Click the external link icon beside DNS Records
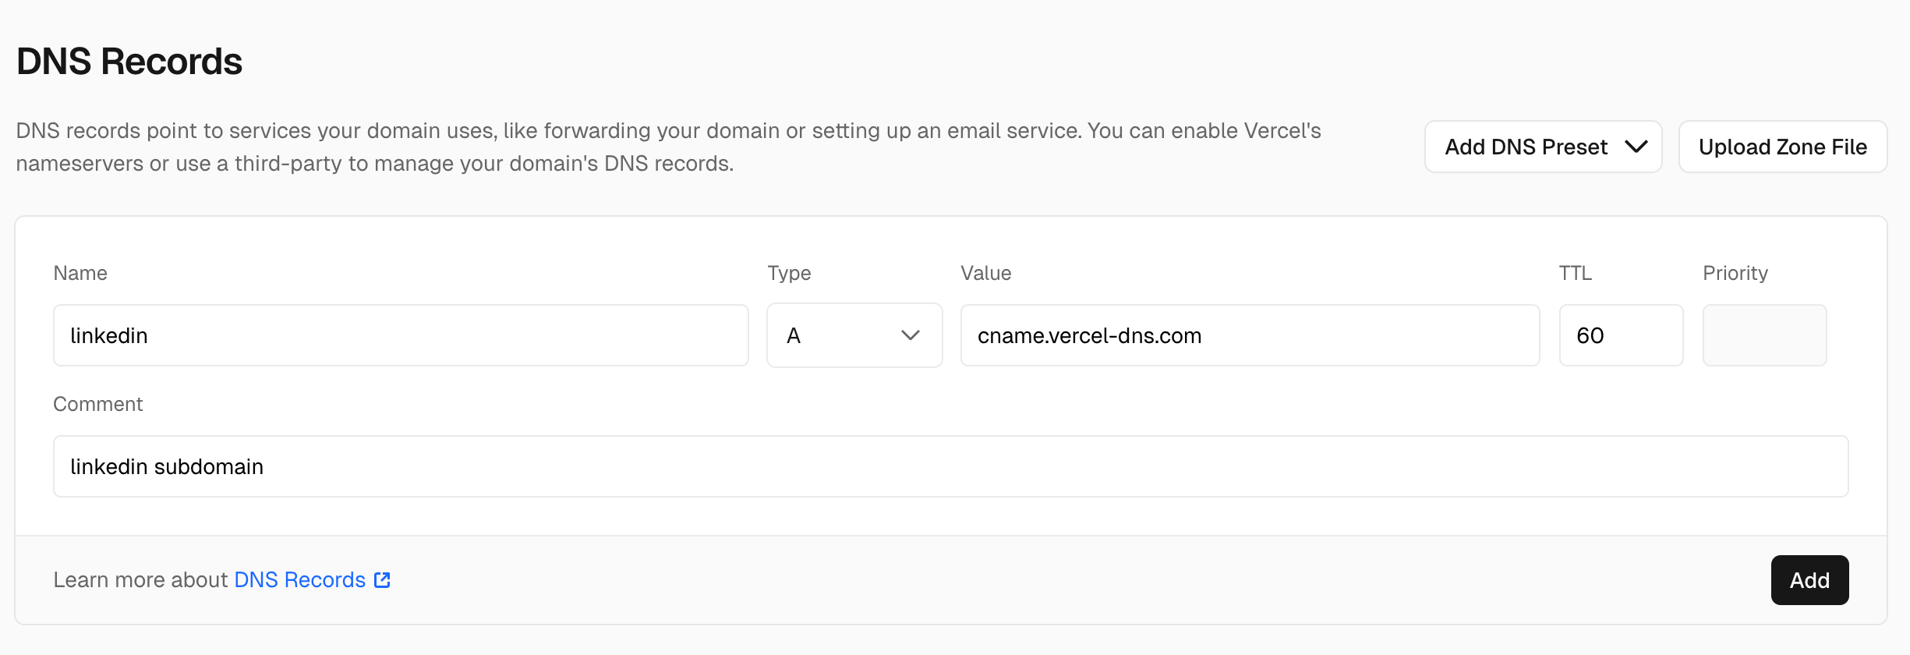 pos(381,580)
